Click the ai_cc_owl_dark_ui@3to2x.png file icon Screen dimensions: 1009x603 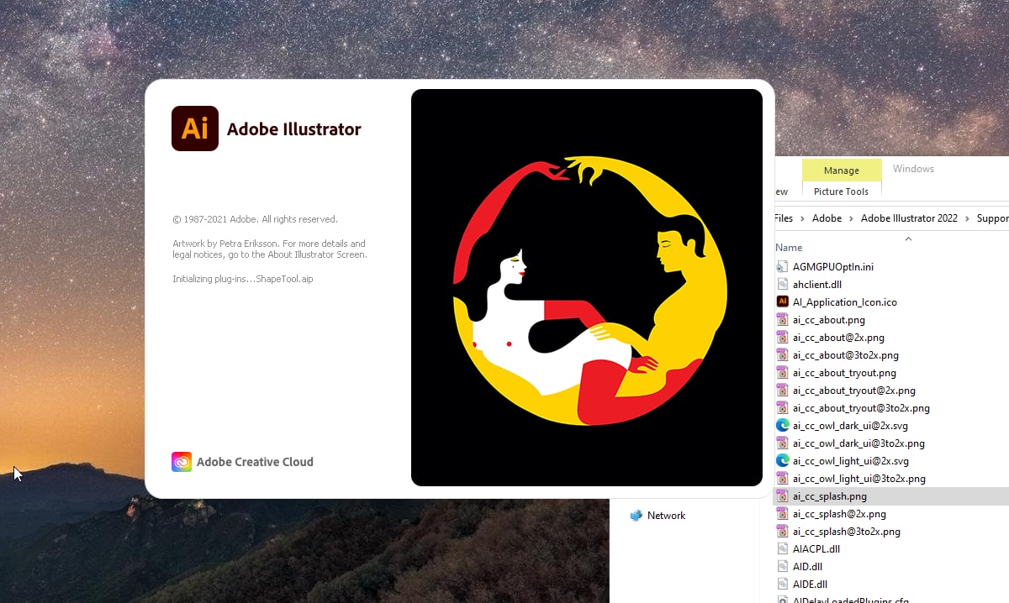point(782,443)
